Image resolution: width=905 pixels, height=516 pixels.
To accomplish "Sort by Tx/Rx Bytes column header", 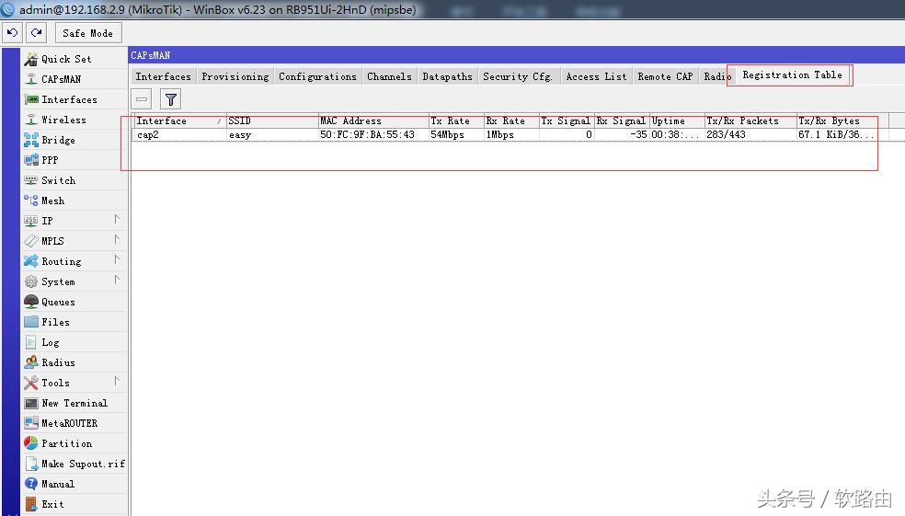I will click(842, 120).
